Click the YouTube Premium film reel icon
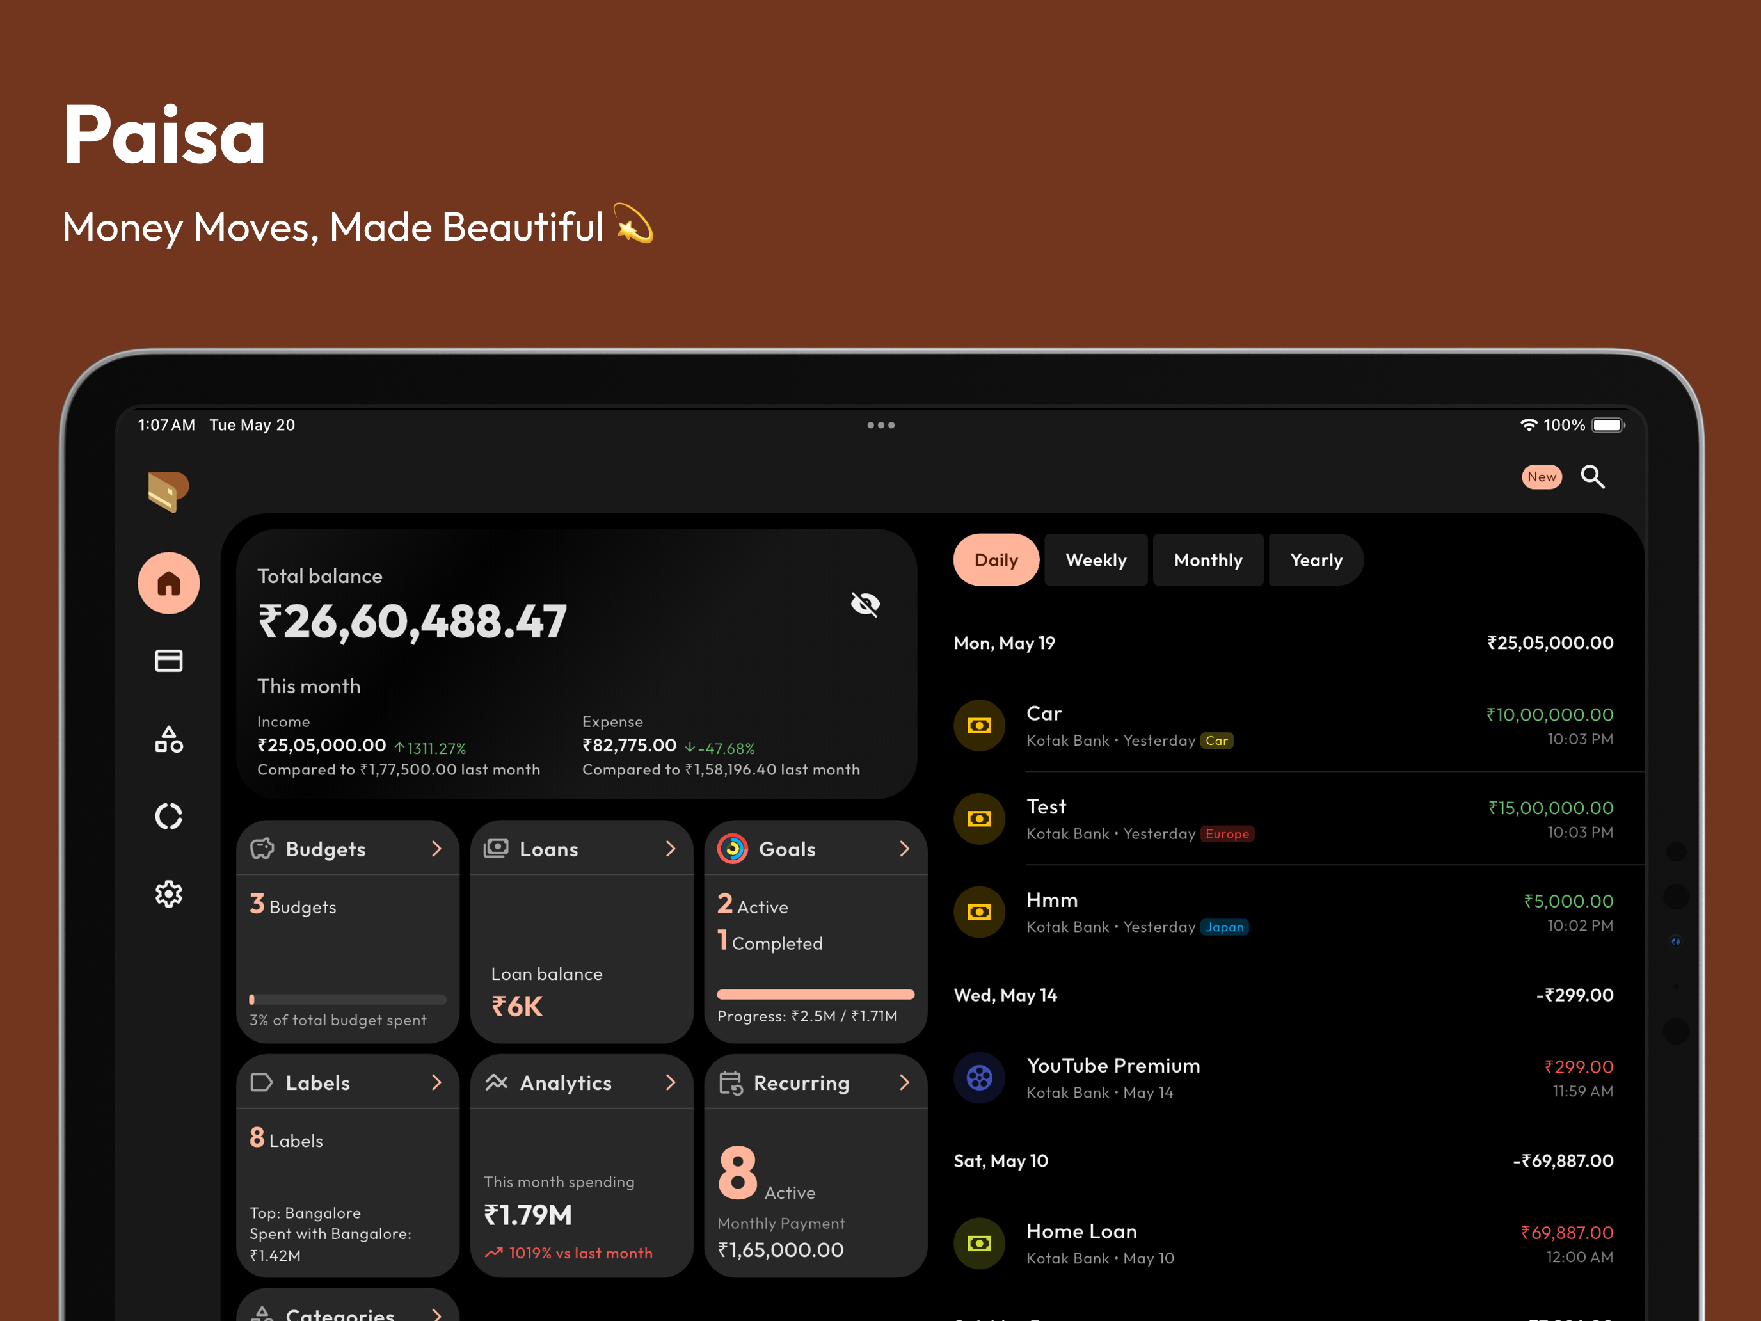This screenshot has height=1321, width=1761. point(979,1077)
